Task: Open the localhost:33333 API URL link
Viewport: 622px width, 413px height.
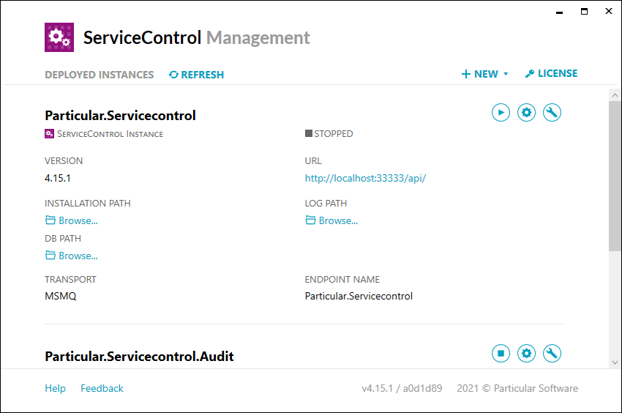Action: click(x=365, y=178)
